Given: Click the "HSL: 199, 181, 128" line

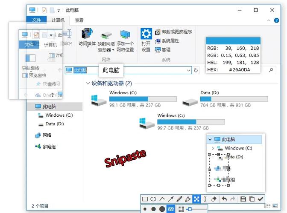Looking at the screenshot, I should click(233, 63).
